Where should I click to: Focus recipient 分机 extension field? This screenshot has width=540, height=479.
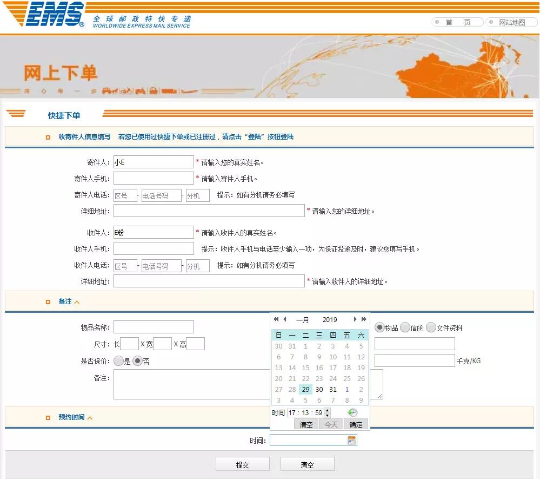[x=197, y=266]
